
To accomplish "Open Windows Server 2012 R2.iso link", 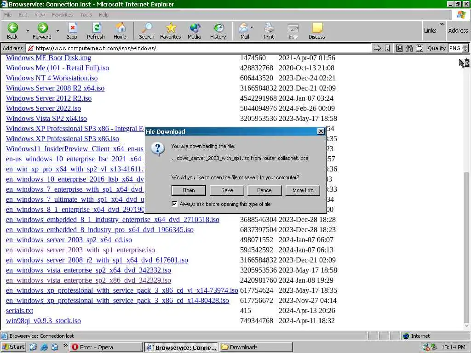I will (49, 98).
